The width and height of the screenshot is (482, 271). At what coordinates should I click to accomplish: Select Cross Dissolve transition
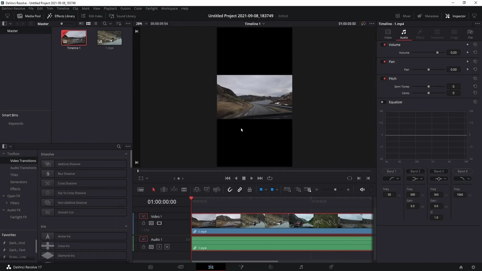coord(84,183)
